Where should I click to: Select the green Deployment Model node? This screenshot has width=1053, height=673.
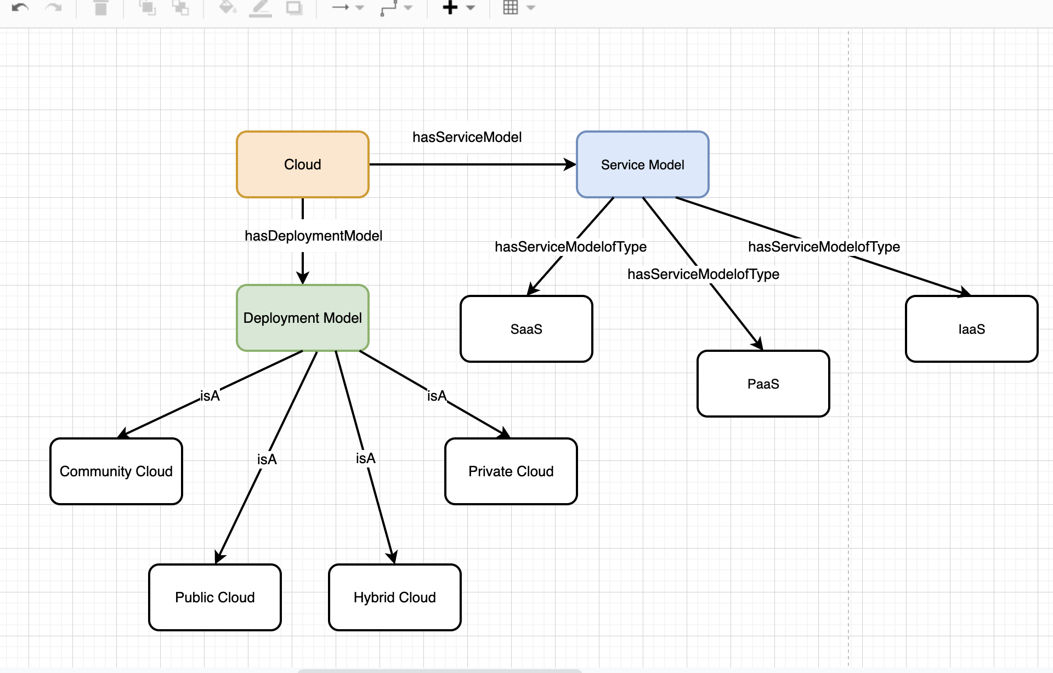(x=302, y=318)
